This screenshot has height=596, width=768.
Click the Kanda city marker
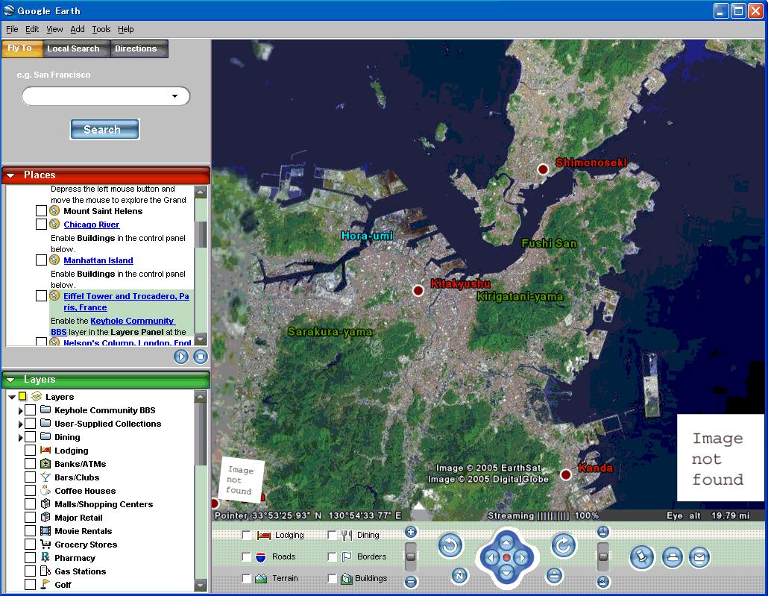[566, 474]
